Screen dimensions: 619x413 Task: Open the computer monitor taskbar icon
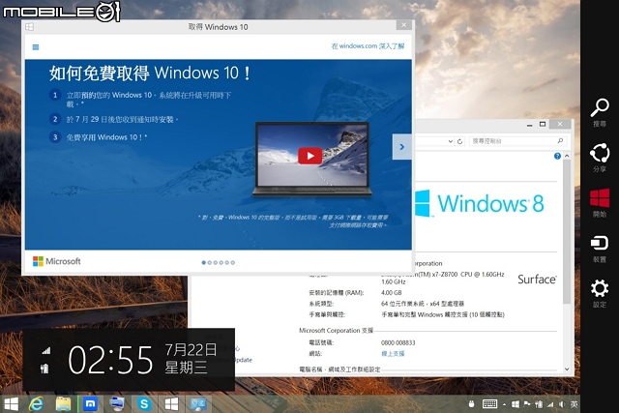coord(117,403)
